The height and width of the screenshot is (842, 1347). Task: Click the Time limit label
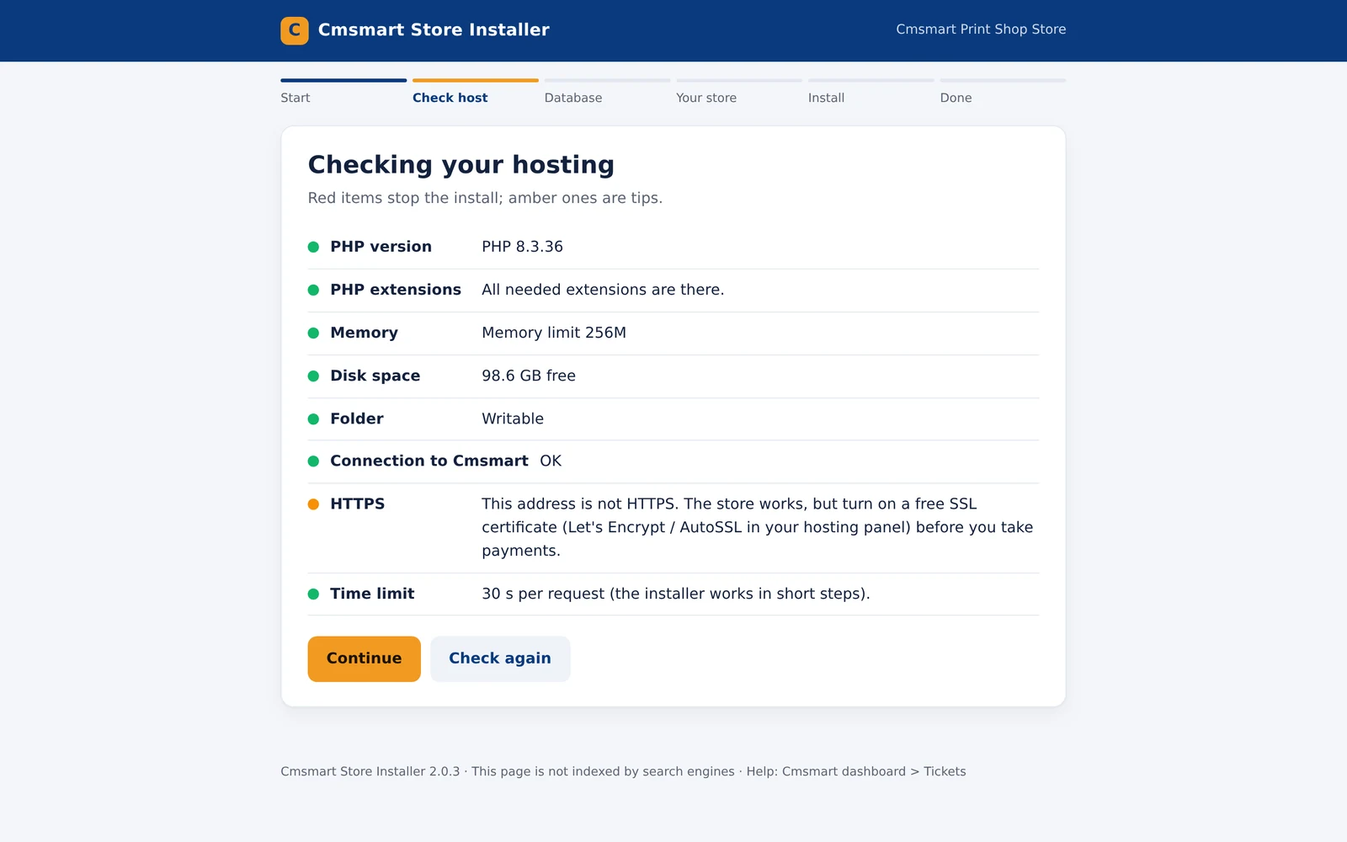(x=372, y=594)
